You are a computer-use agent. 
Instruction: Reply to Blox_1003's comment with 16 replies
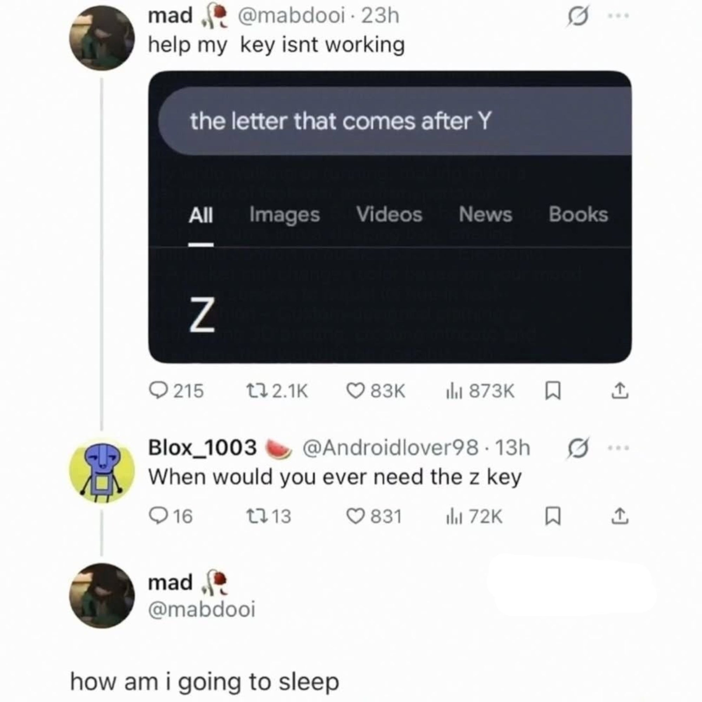click(171, 516)
